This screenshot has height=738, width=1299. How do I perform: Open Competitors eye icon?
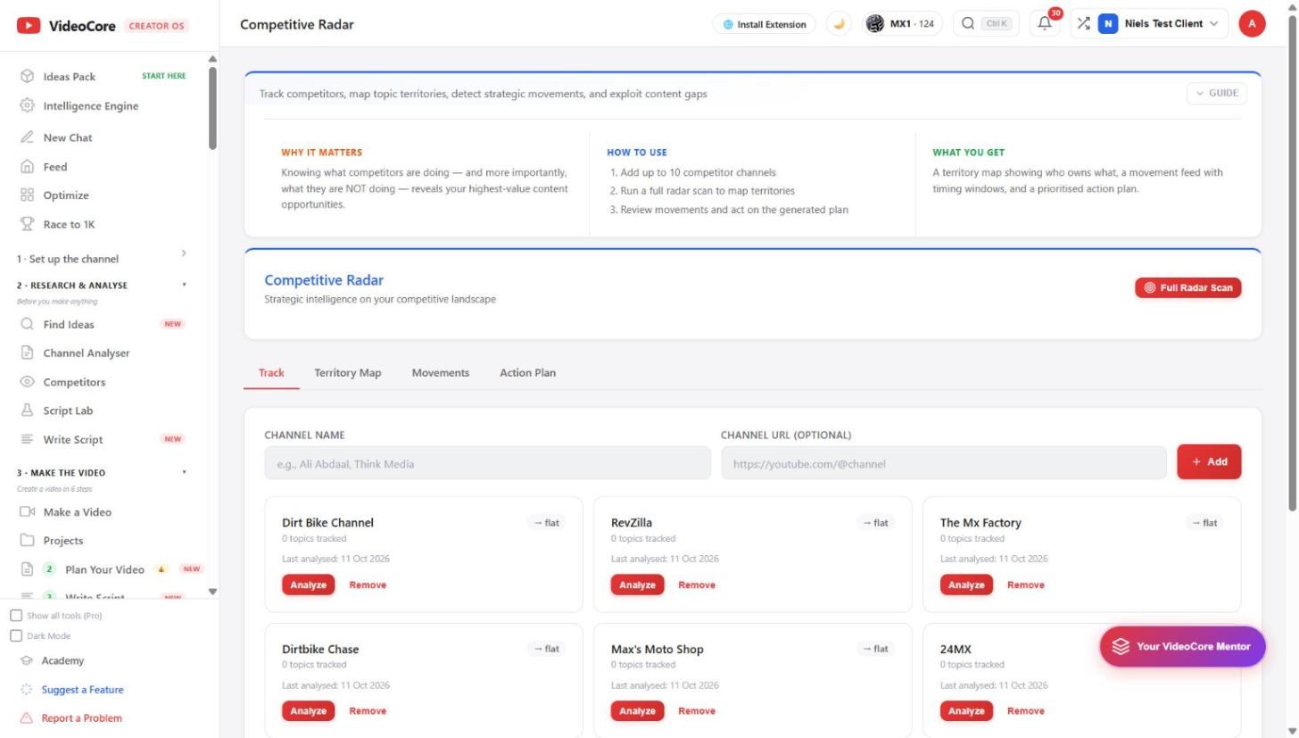point(27,382)
